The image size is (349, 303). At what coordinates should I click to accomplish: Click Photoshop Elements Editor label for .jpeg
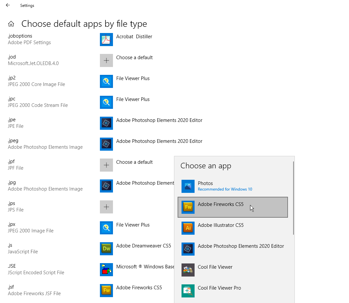pos(159,141)
